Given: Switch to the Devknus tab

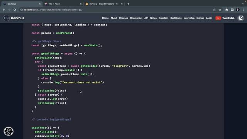Looking at the screenshot, I should (x=21, y=4).
